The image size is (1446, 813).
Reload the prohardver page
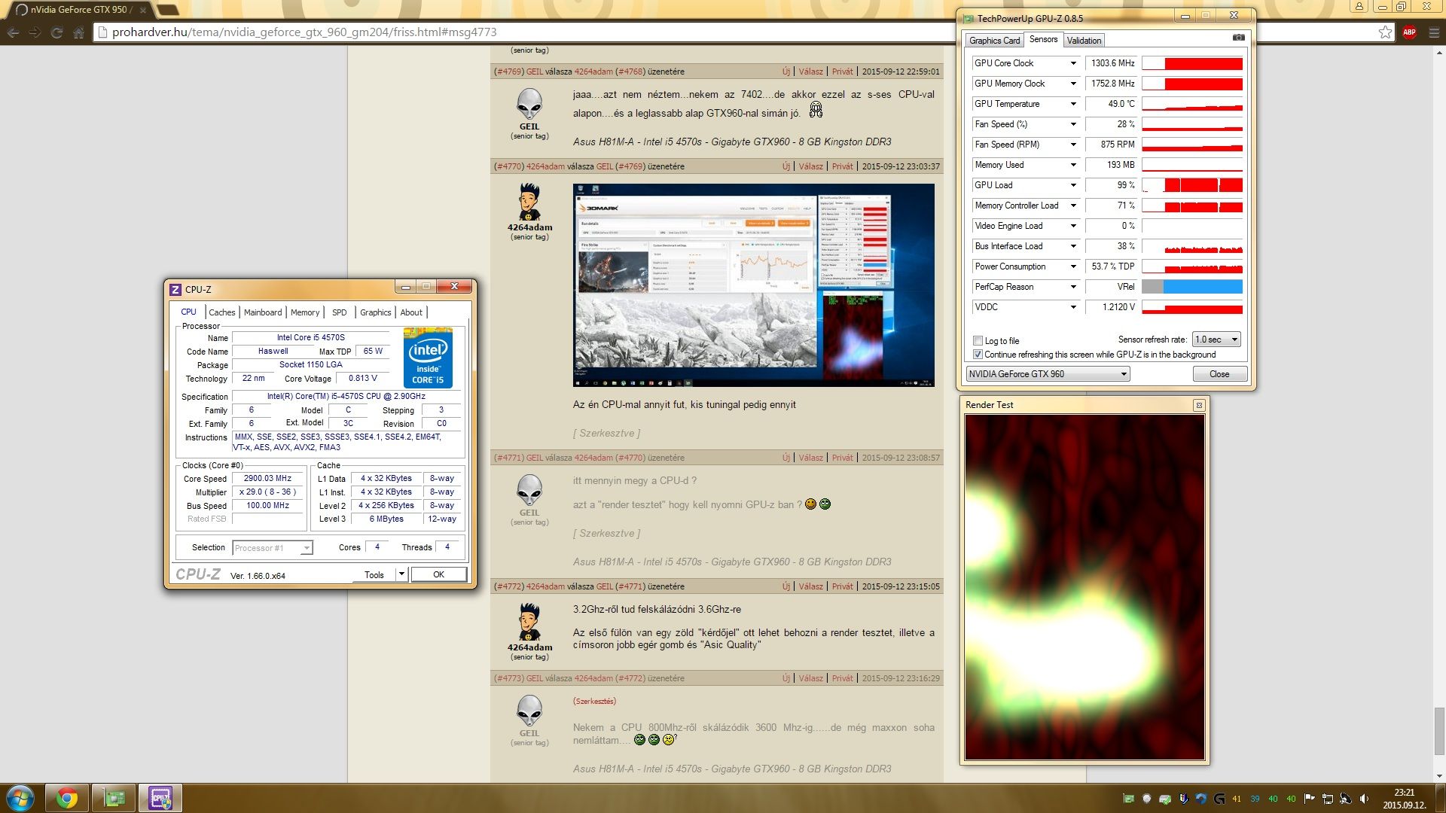pyautogui.click(x=56, y=32)
